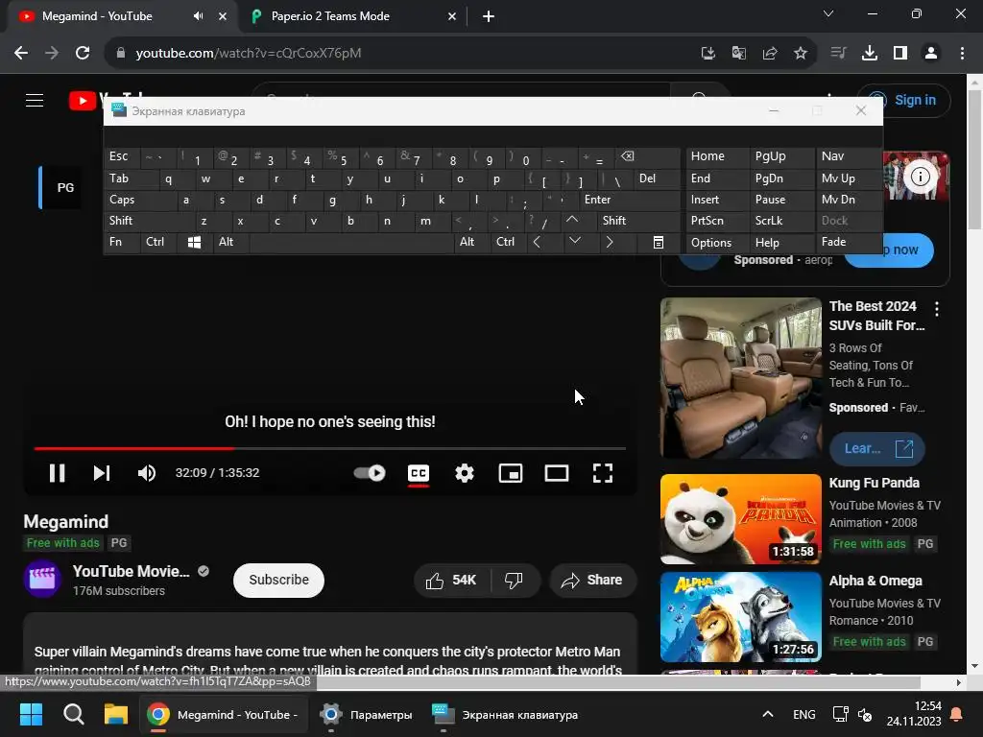Click the context menu key on keyboard
Screen dimensions: 983x737
[x=658, y=242]
